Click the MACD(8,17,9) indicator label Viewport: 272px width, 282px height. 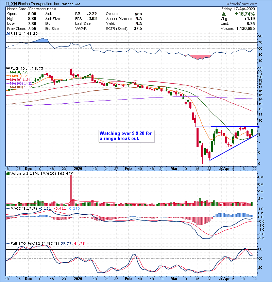tap(24, 209)
